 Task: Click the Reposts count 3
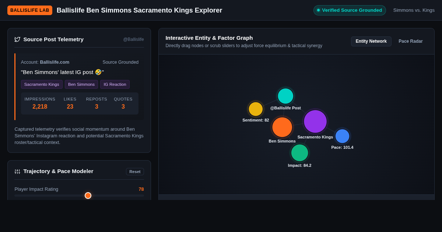tap(97, 107)
